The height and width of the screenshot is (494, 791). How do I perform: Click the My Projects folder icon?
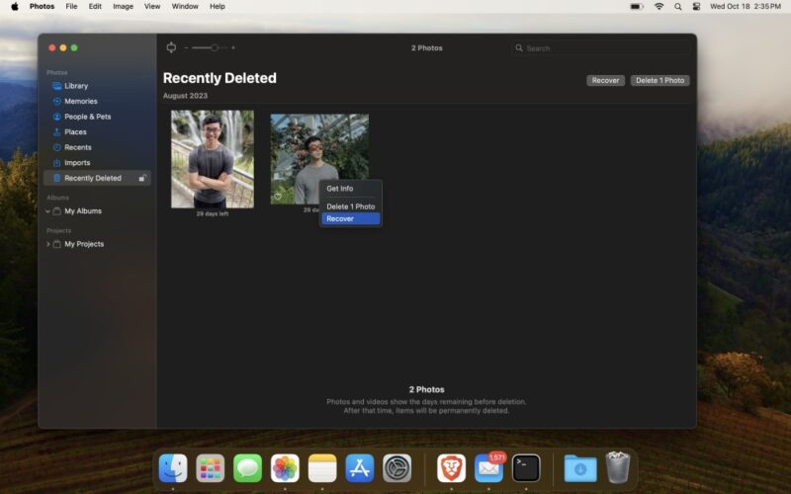57,244
